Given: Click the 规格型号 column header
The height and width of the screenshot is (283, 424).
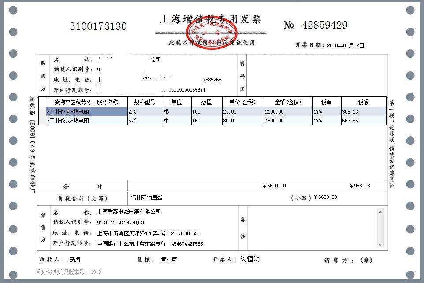Looking at the screenshot, I should [145, 102].
